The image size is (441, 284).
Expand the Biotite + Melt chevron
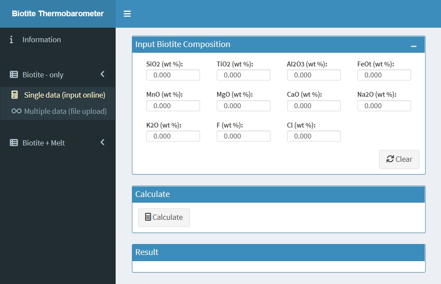point(102,142)
